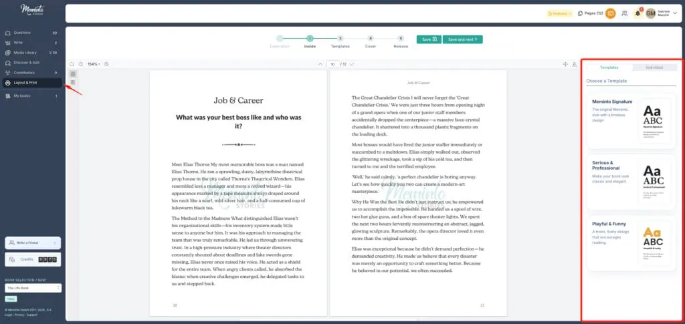Open the Contributors section

(31, 73)
